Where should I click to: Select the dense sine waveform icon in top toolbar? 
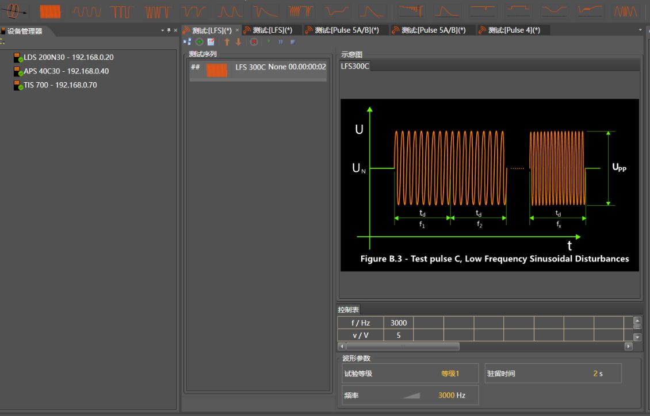[50, 11]
